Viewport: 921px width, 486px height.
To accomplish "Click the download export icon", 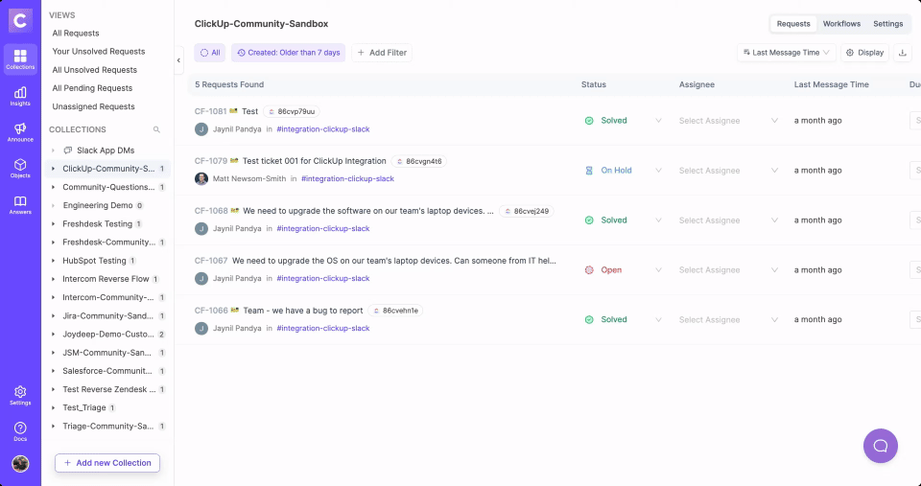I will [x=903, y=53].
